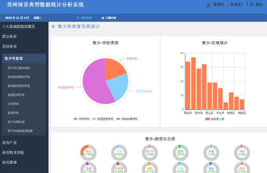Click the administrator avatar icon
This screenshot has width=267, height=173.
[208, 5]
